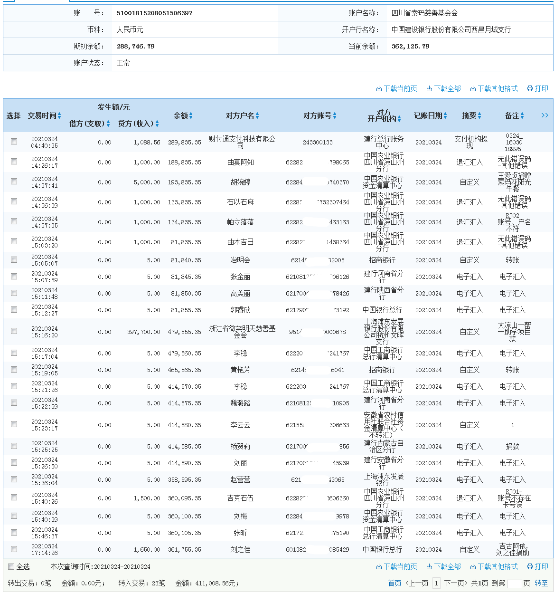Screen dimensions: 554x593
Task: Click the bottom 下载当前页 download icon
Action: point(379,566)
